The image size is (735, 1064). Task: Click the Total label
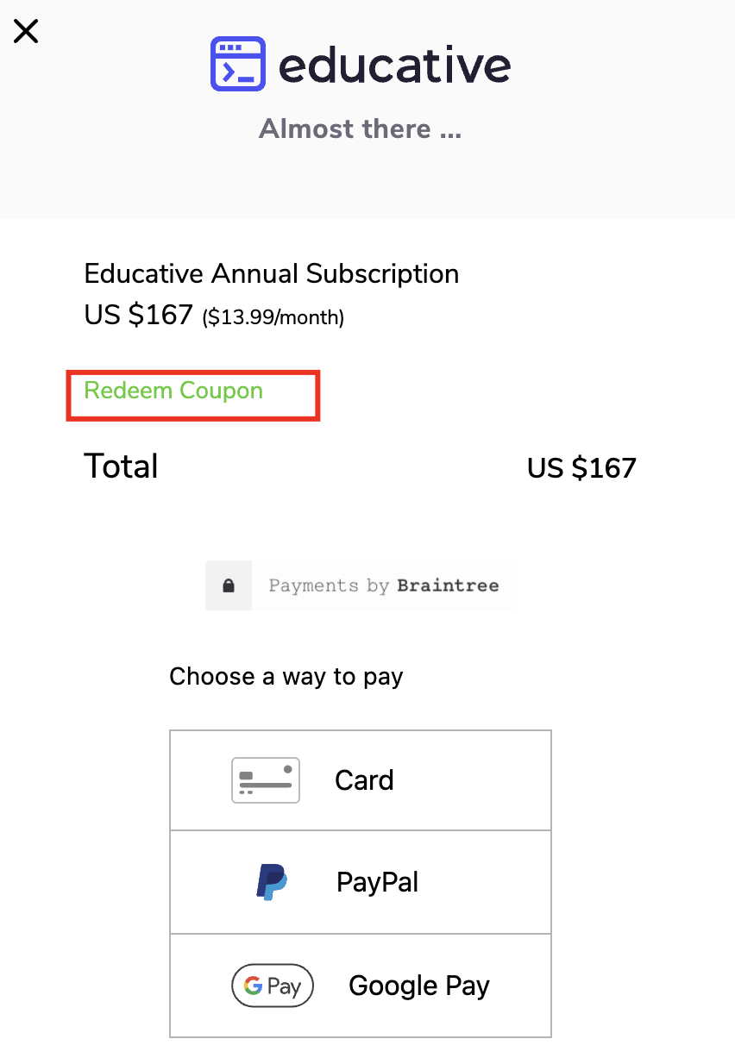point(121,466)
